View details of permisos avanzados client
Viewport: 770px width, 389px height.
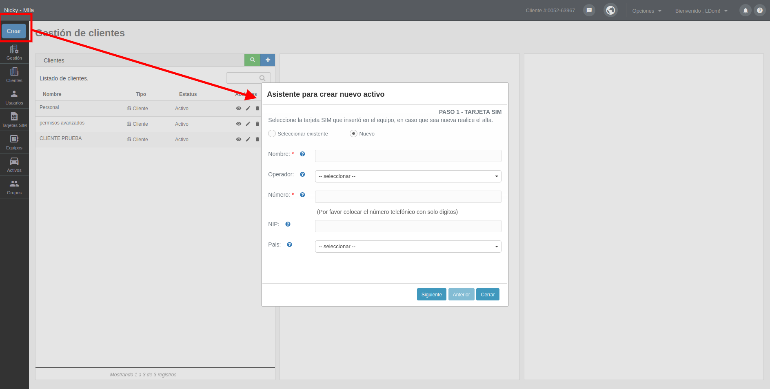[x=239, y=124]
